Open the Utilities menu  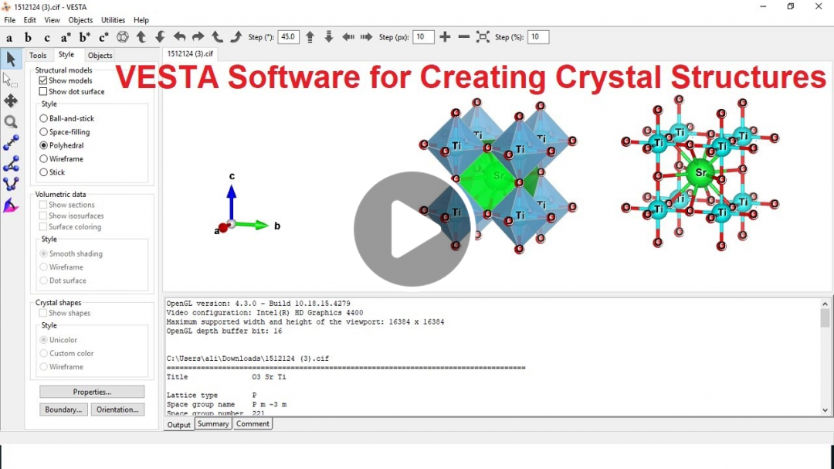point(113,20)
